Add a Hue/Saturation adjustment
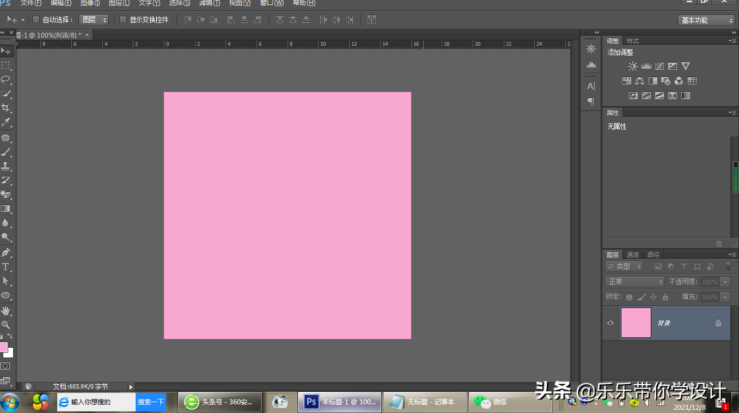The height and width of the screenshot is (413, 739). point(627,81)
